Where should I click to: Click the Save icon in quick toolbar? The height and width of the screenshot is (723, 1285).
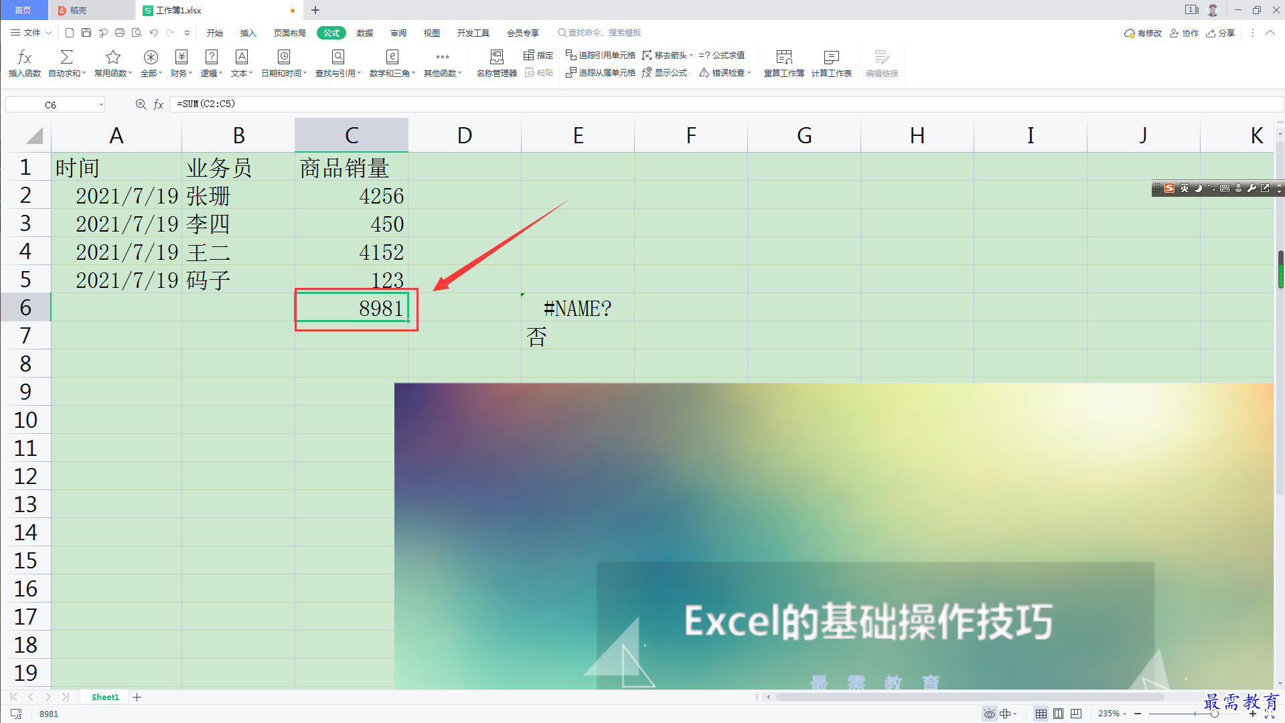point(86,33)
